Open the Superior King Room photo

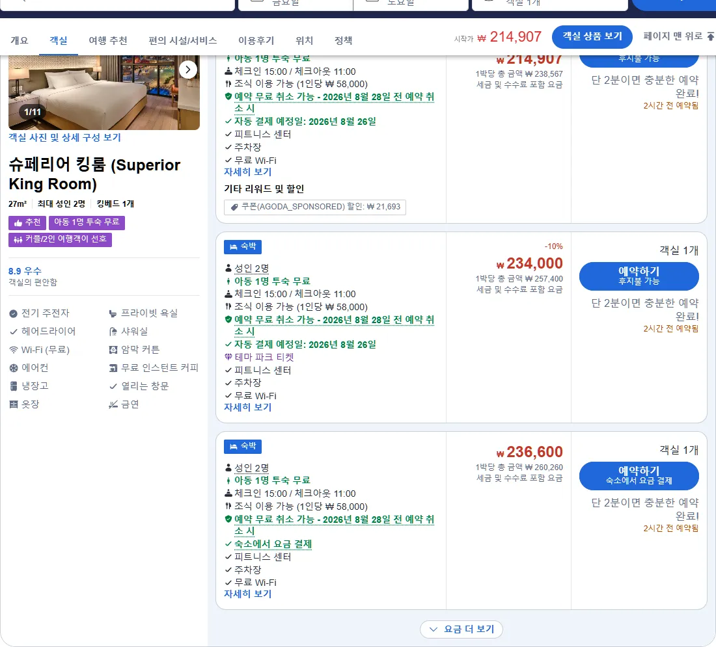[x=104, y=92]
